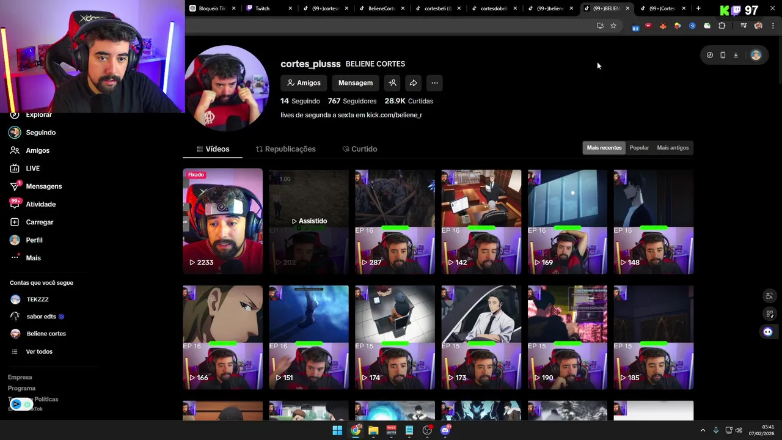782x440 pixels.
Task: Open the EP 16 video with 169 views
Action: point(568,222)
